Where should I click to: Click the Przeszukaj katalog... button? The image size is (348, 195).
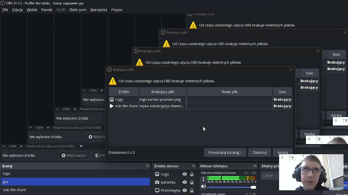coord(225,152)
